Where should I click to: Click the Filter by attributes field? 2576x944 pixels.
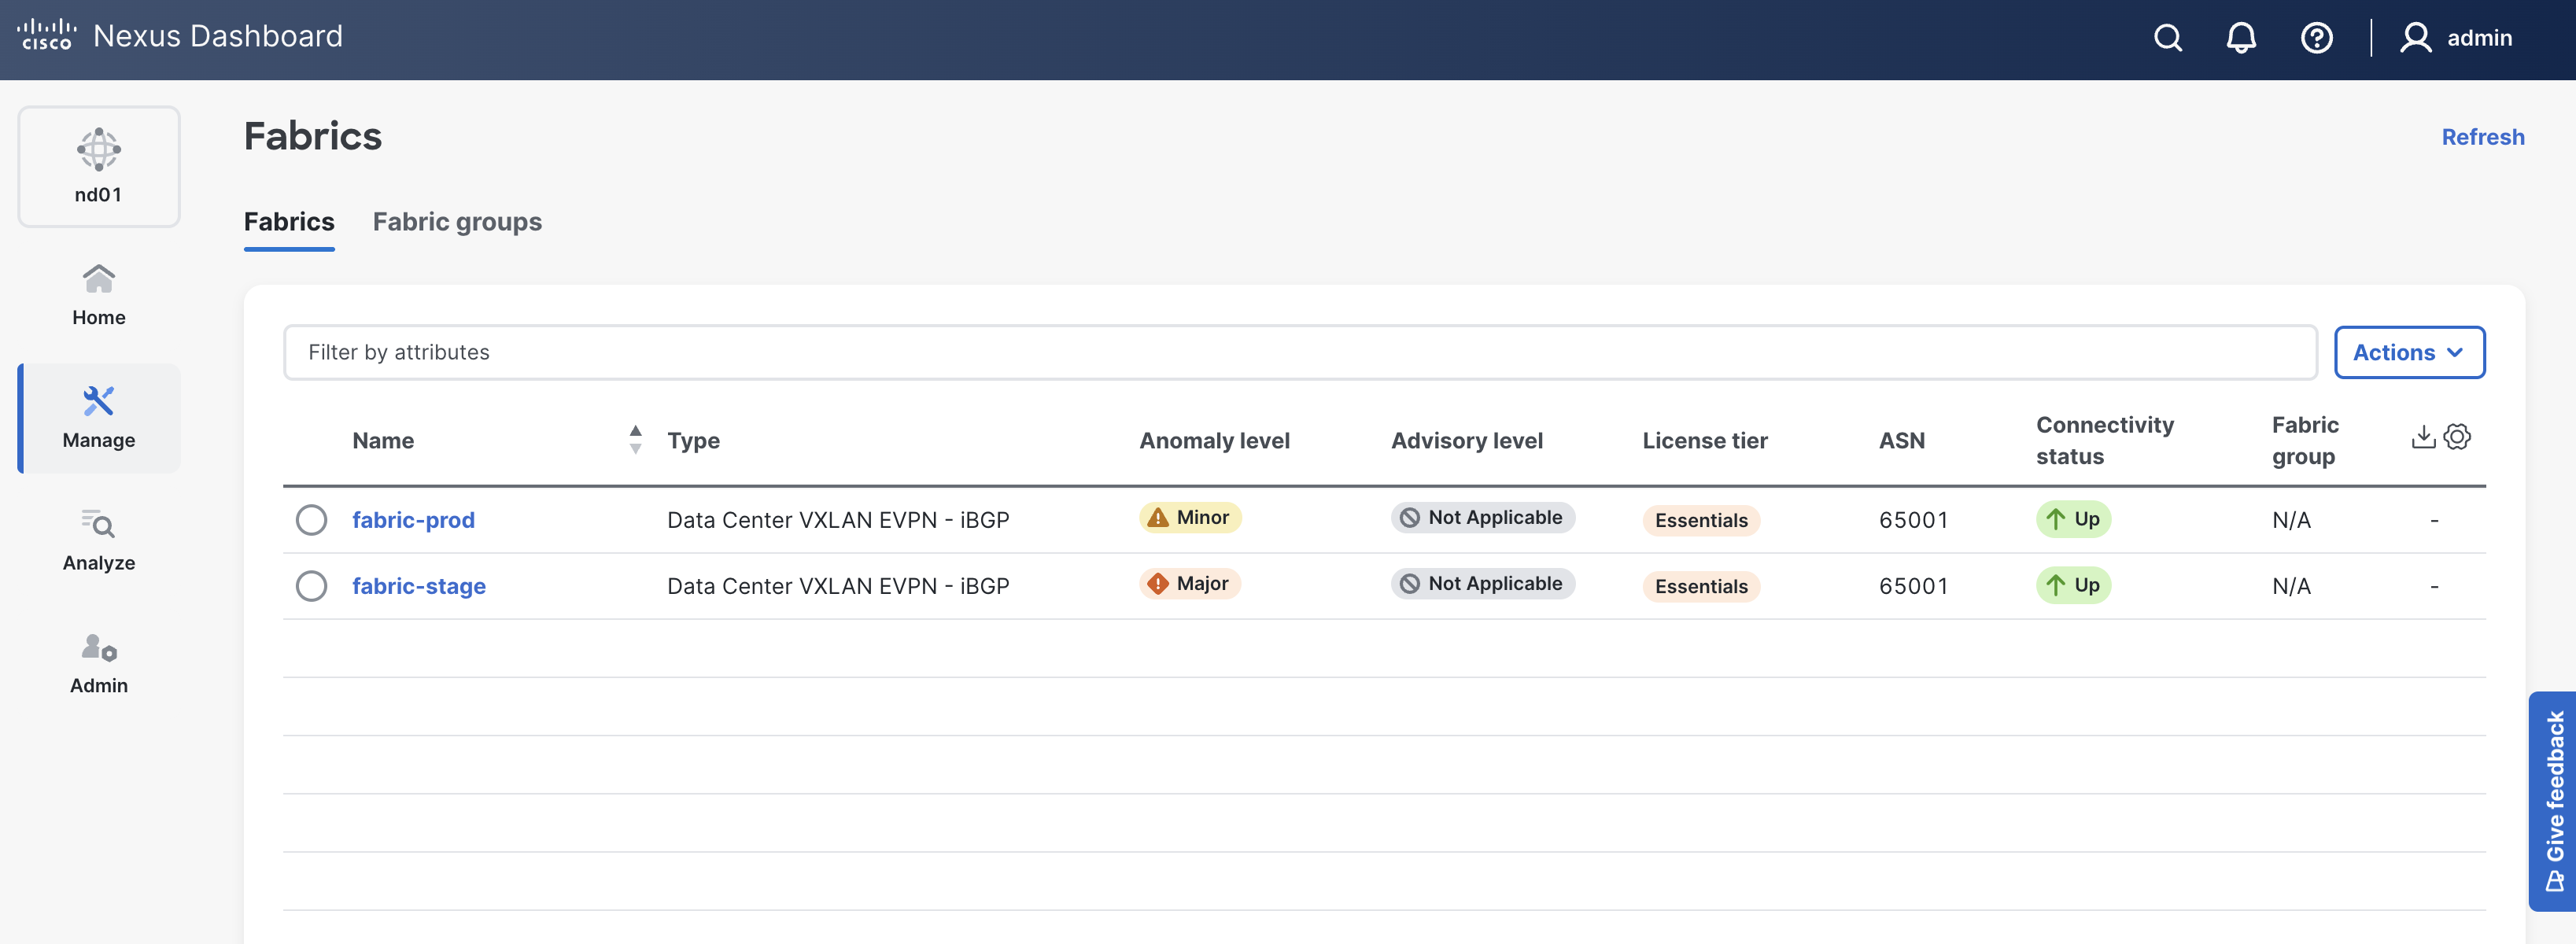(x=1299, y=352)
